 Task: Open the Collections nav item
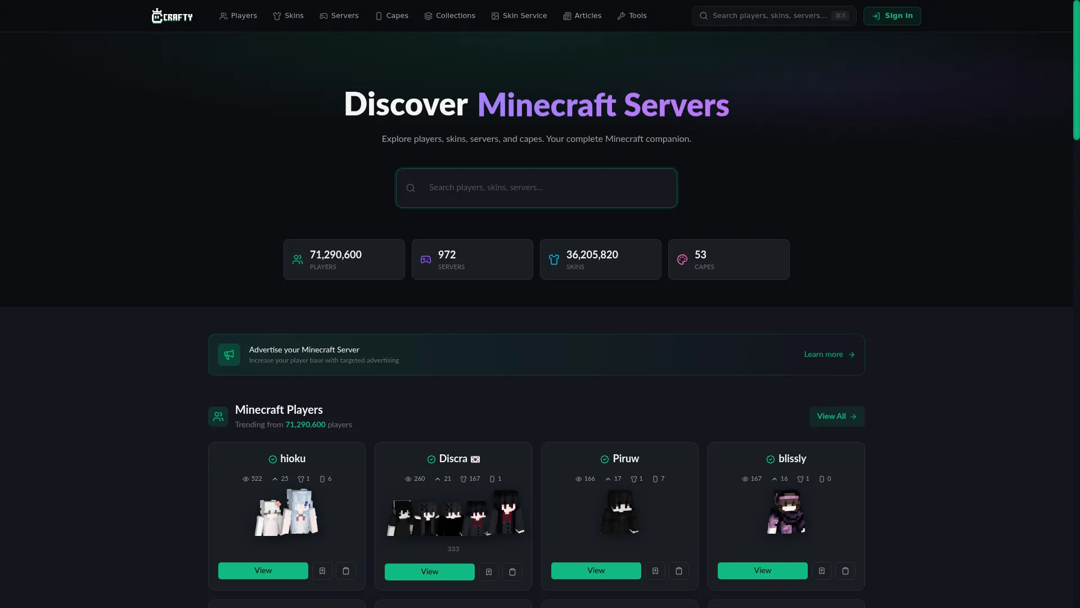tap(449, 16)
